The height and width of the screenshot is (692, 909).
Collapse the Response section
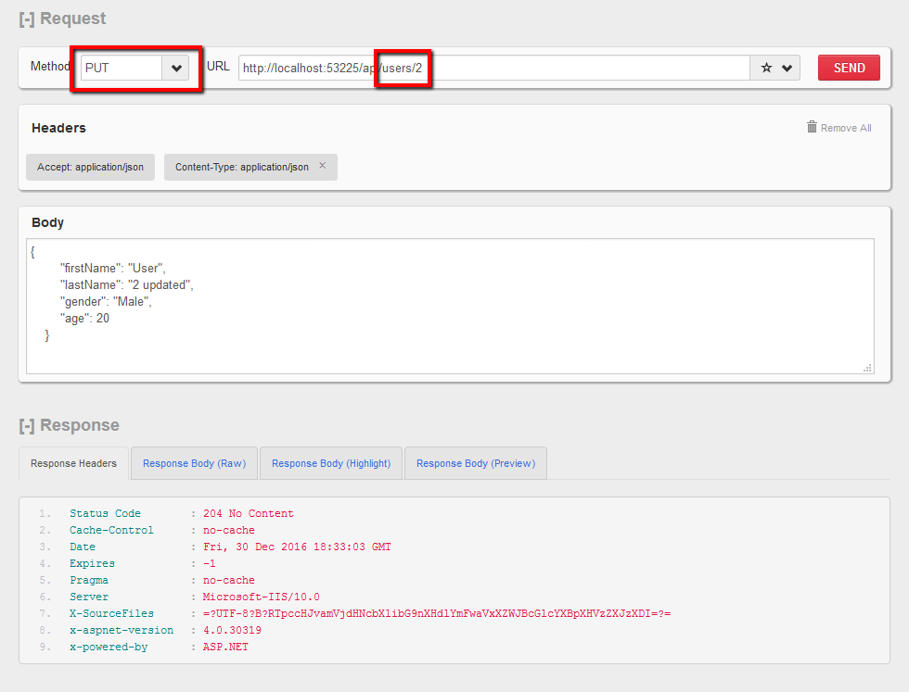[x=27, y=425]
